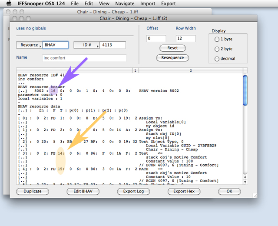Open the Apple menu
This screenshot has height=226, width=278.
pos(9,3)
